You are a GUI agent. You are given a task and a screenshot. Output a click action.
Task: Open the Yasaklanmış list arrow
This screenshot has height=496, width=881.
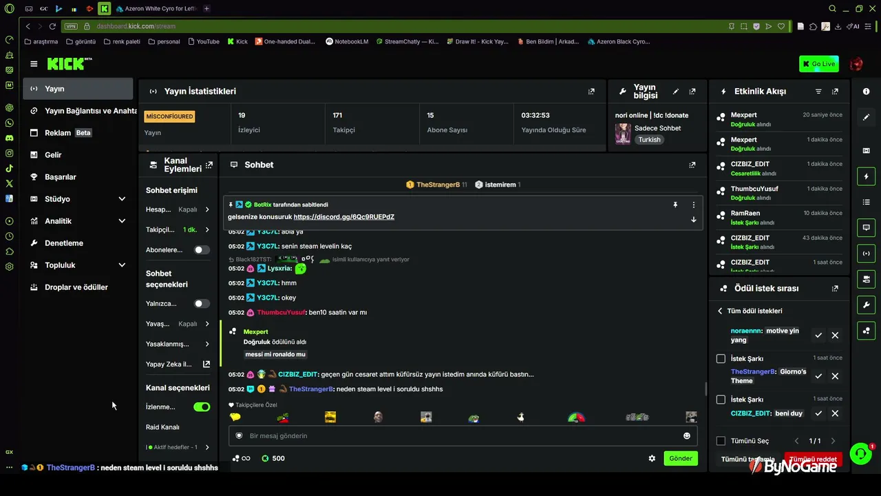click(207, 344)
